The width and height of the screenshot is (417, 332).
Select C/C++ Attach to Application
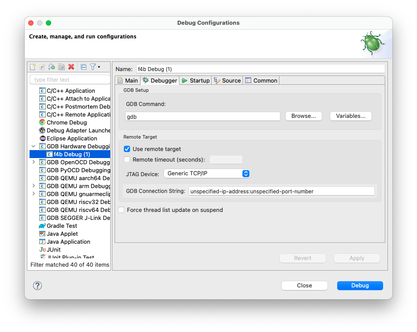[74, 98]
